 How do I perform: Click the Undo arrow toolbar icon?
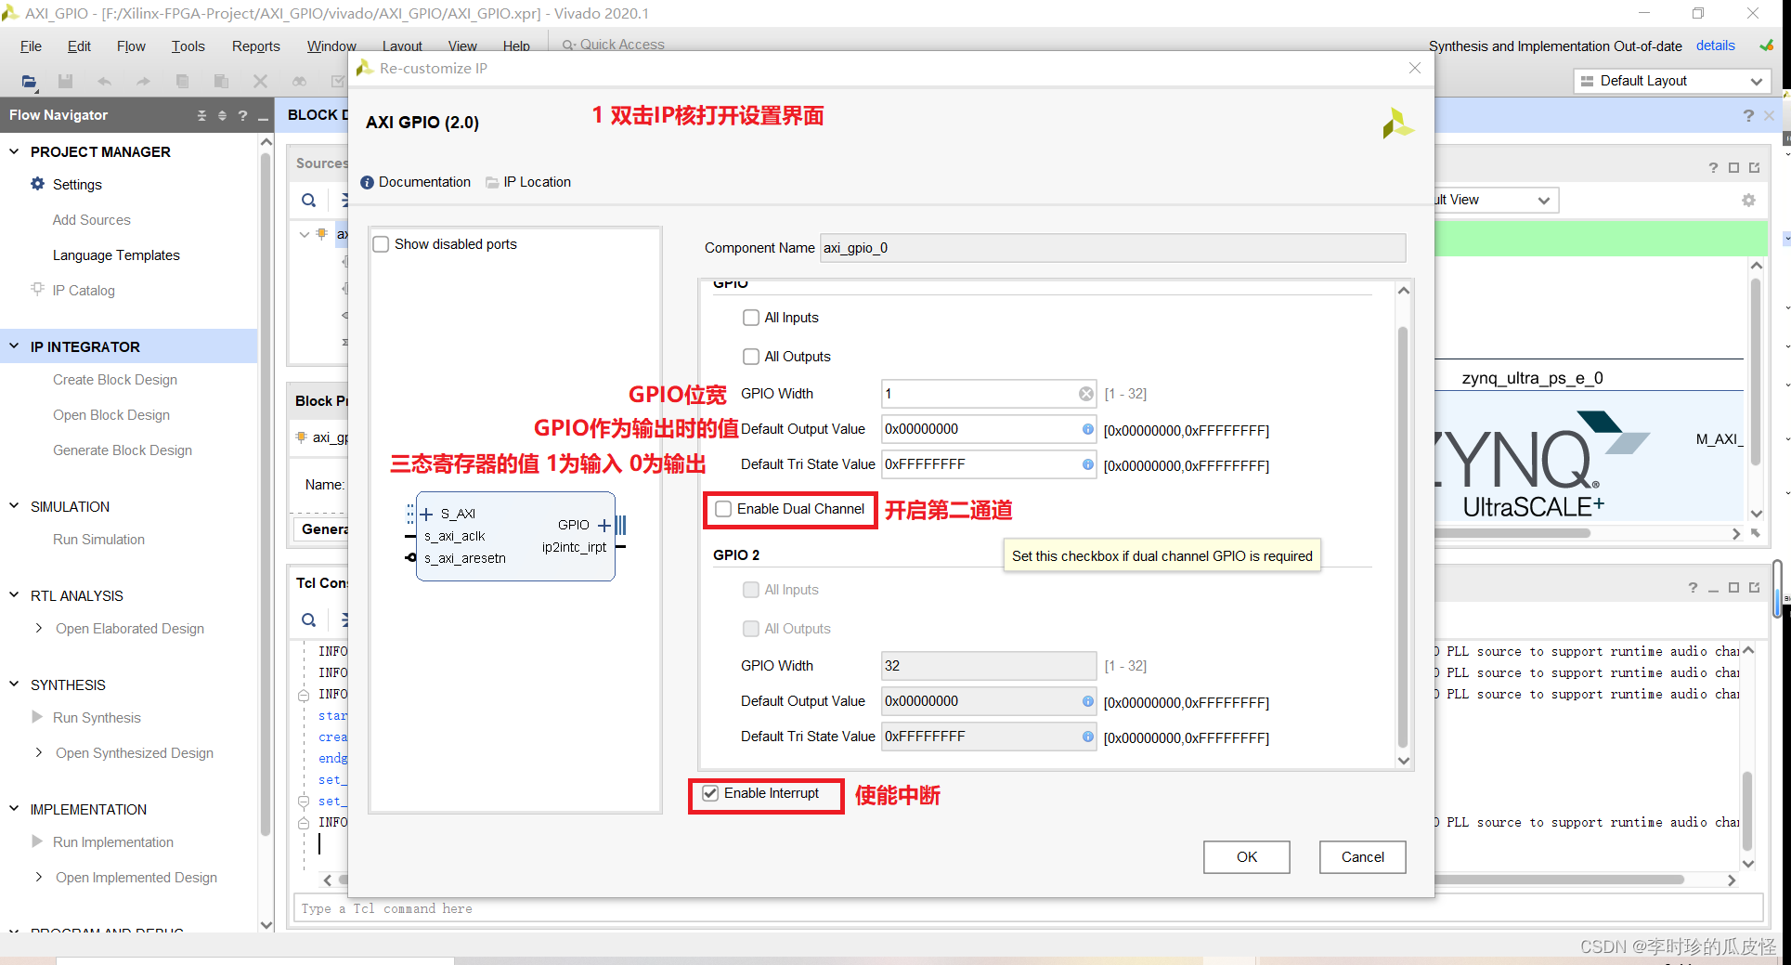point(104,82)
